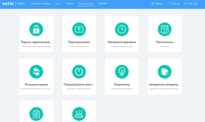Open the офици... official site link

[160, 4]
